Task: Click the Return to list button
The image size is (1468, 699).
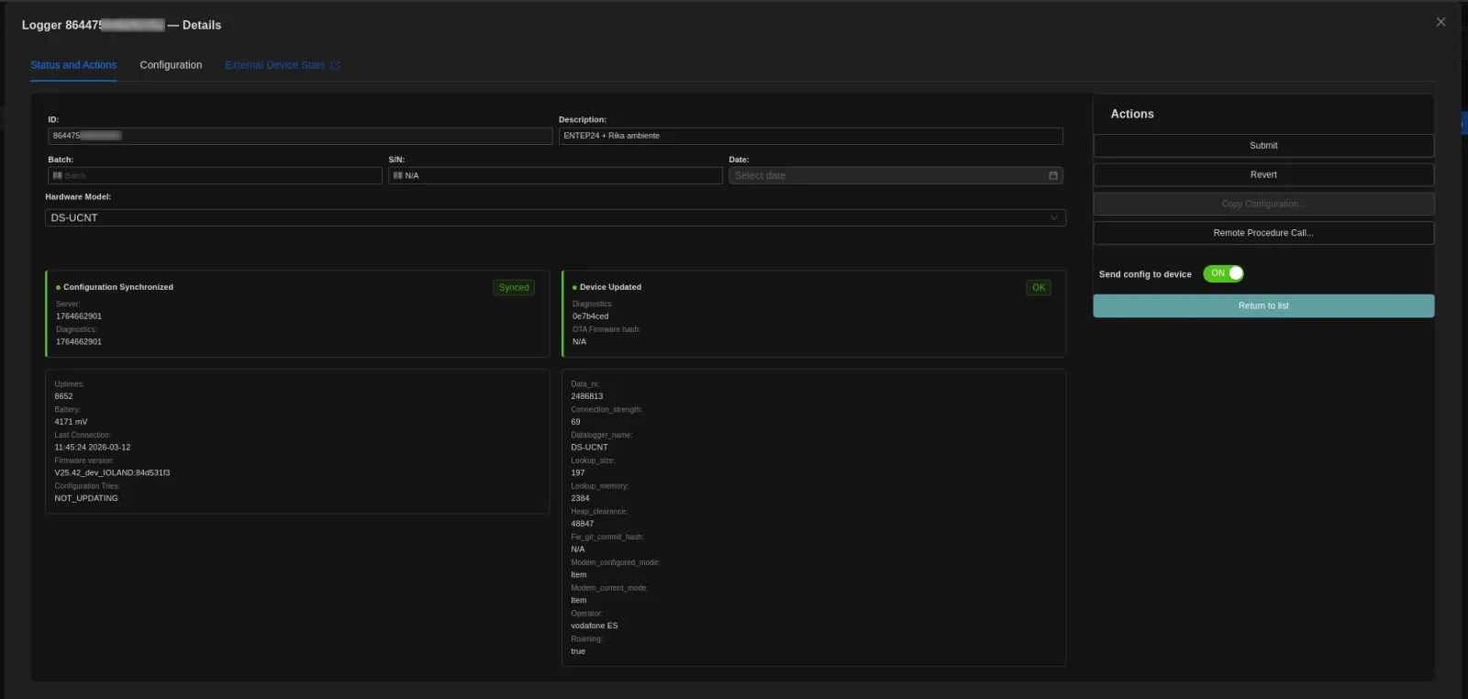Action: point(1263,305)
